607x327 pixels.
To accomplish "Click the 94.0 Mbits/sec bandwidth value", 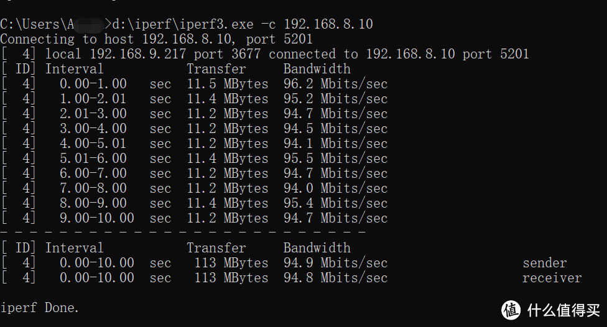I will pos(335,188).
